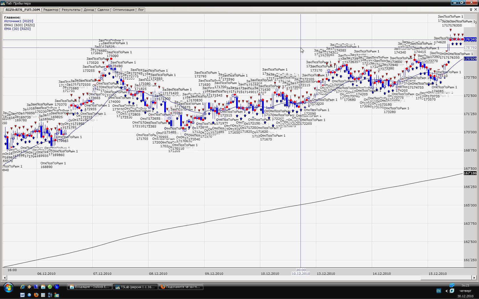Click the blue window quick launch icon
This screenshot has width=479, height=299.
tap(36, 287)
